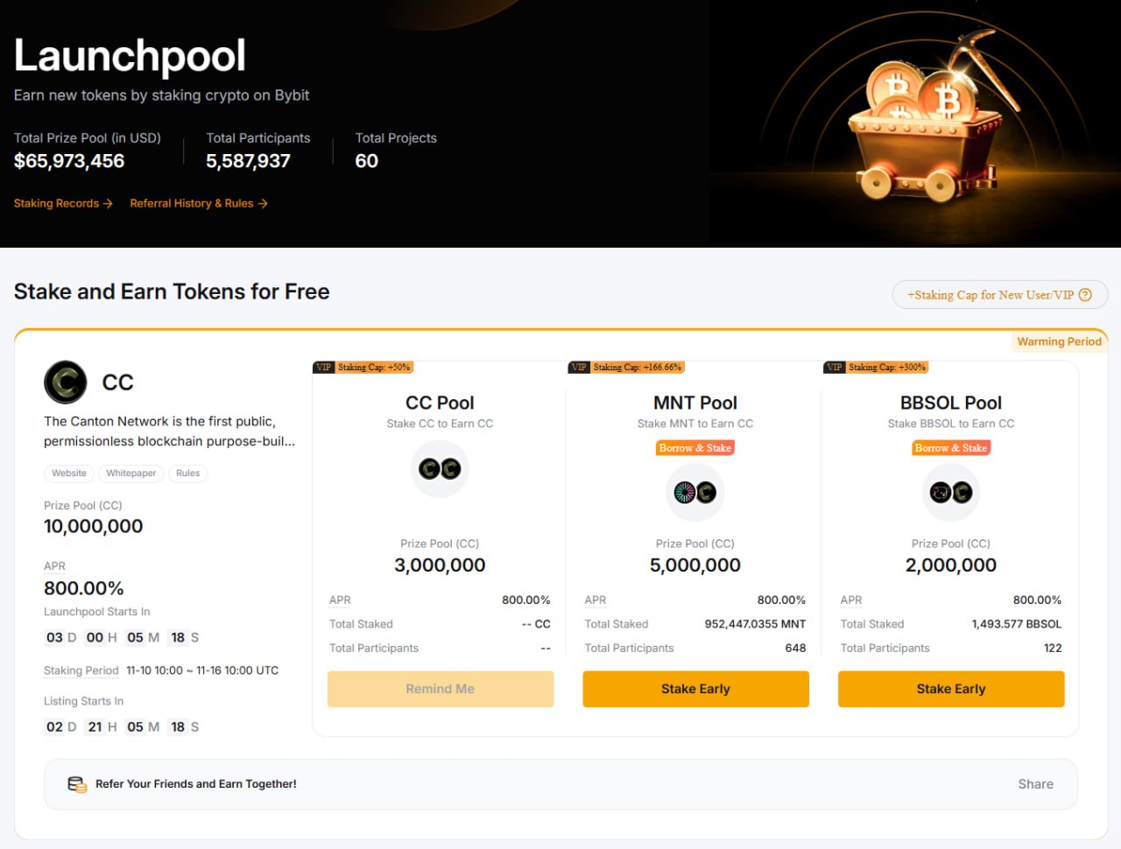Open Staking Records link
Viewport: 1121px width, 849px height.
(63, 203)
